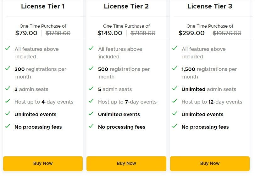
Task: Select Buy Now for License Tier 3
Action: coord(210,163)
